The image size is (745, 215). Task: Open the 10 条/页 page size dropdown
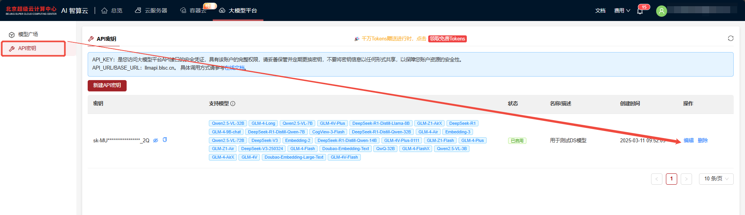tap(716, 179)
